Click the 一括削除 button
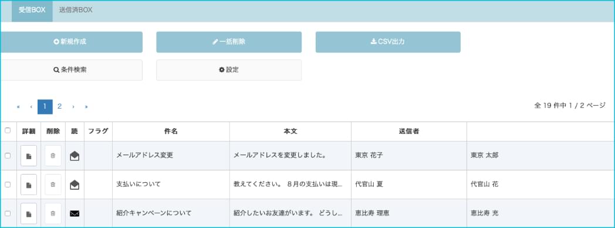The height and width of the screenshot is (228, 615). pos(229,42)
